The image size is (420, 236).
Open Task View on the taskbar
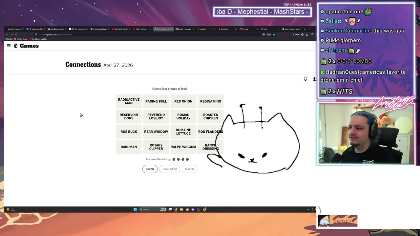coord(170,209)
